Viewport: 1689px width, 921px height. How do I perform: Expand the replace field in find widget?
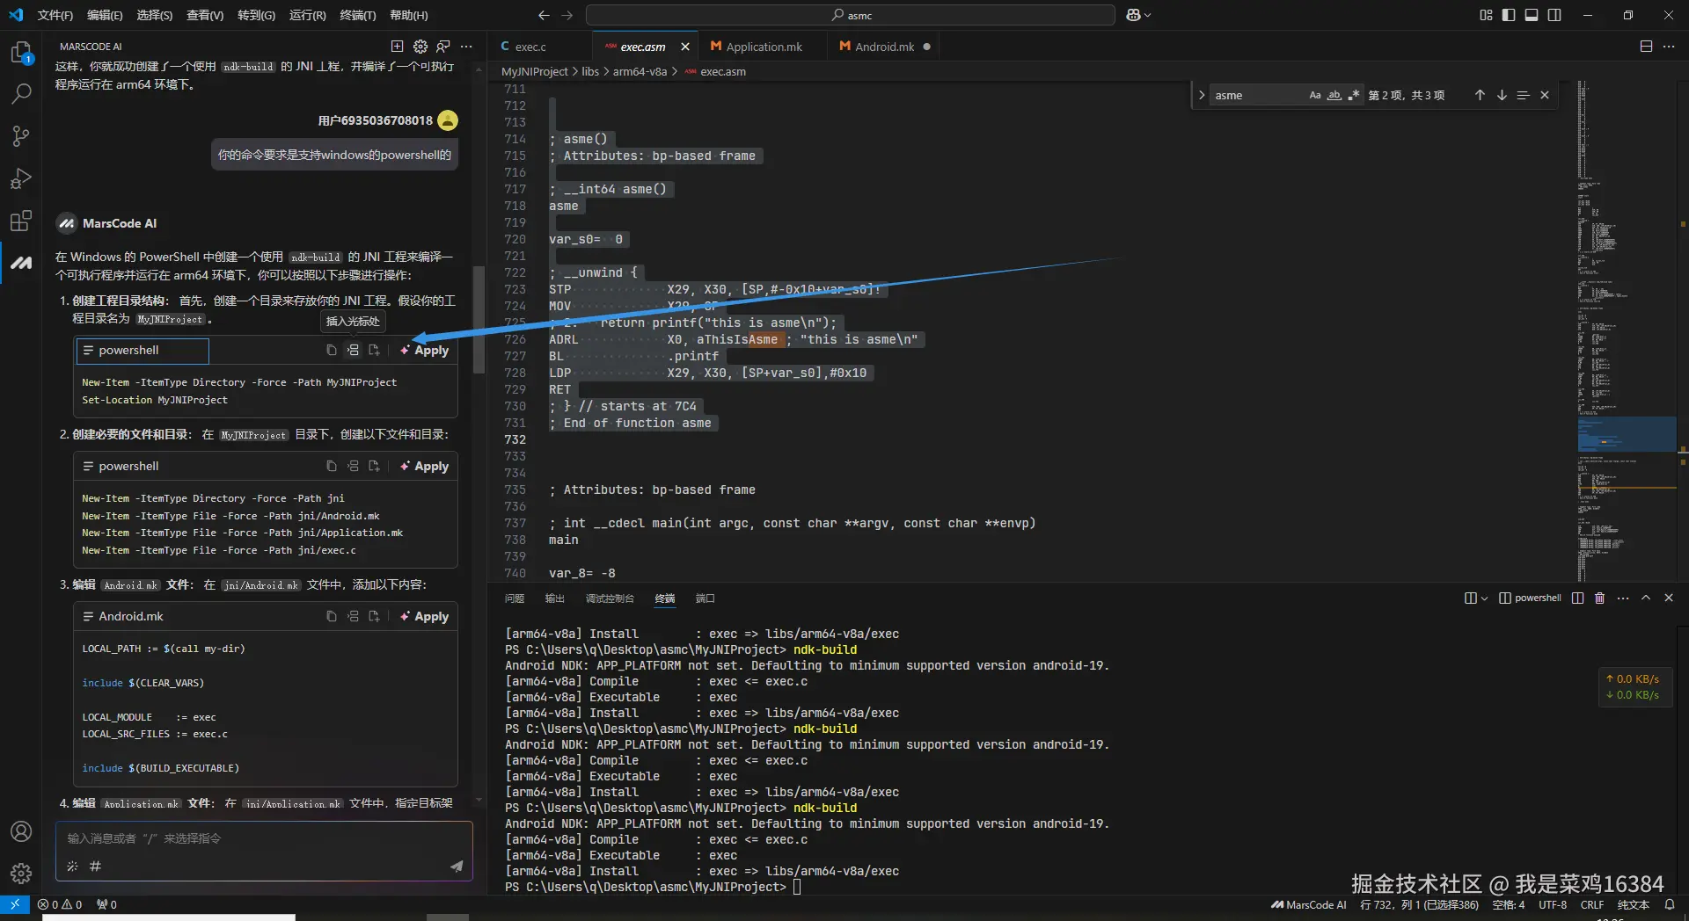(1202, 95)
